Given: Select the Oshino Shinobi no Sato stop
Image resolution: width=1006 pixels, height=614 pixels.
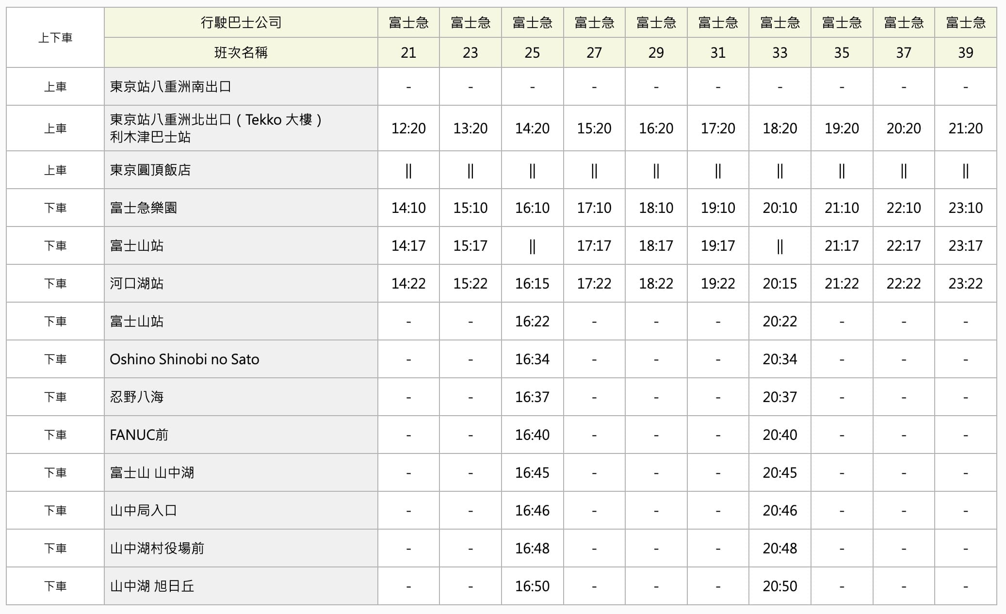Looking at the screenshot, I should tap(184, 359).
